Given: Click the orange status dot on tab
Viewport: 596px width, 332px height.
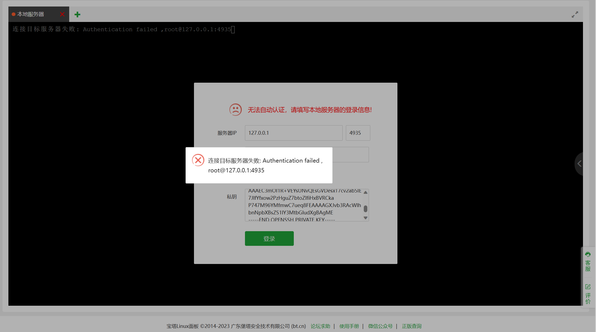Looking at the screenshot, I should pyautogui.click(x=13, y=14).
